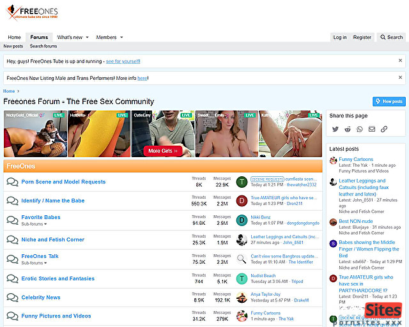Share this page via WhatsApp

coord(360,129)
